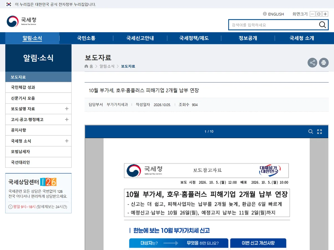Viewport: 334px width, 250px height.
Task: Expand the 국세청 소식 submenu
Action: point(67,141)
